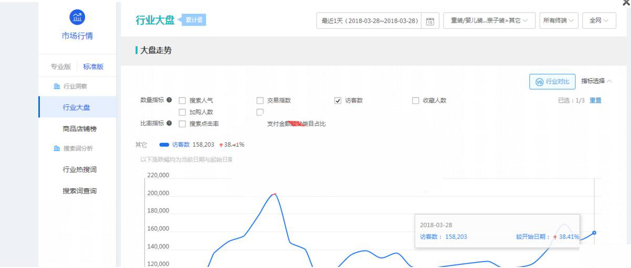This screenshot has height=268, width=631.
Task: Click the 2018-03-28 tooltip date text
Action: (x=436, y=225)
